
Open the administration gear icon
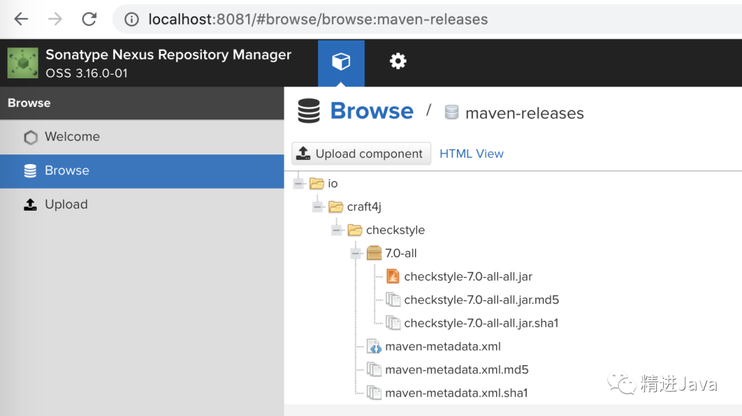pos(398,62)
